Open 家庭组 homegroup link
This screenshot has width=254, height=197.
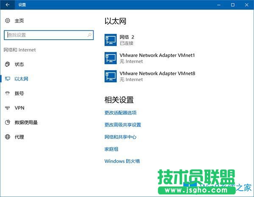111,149
